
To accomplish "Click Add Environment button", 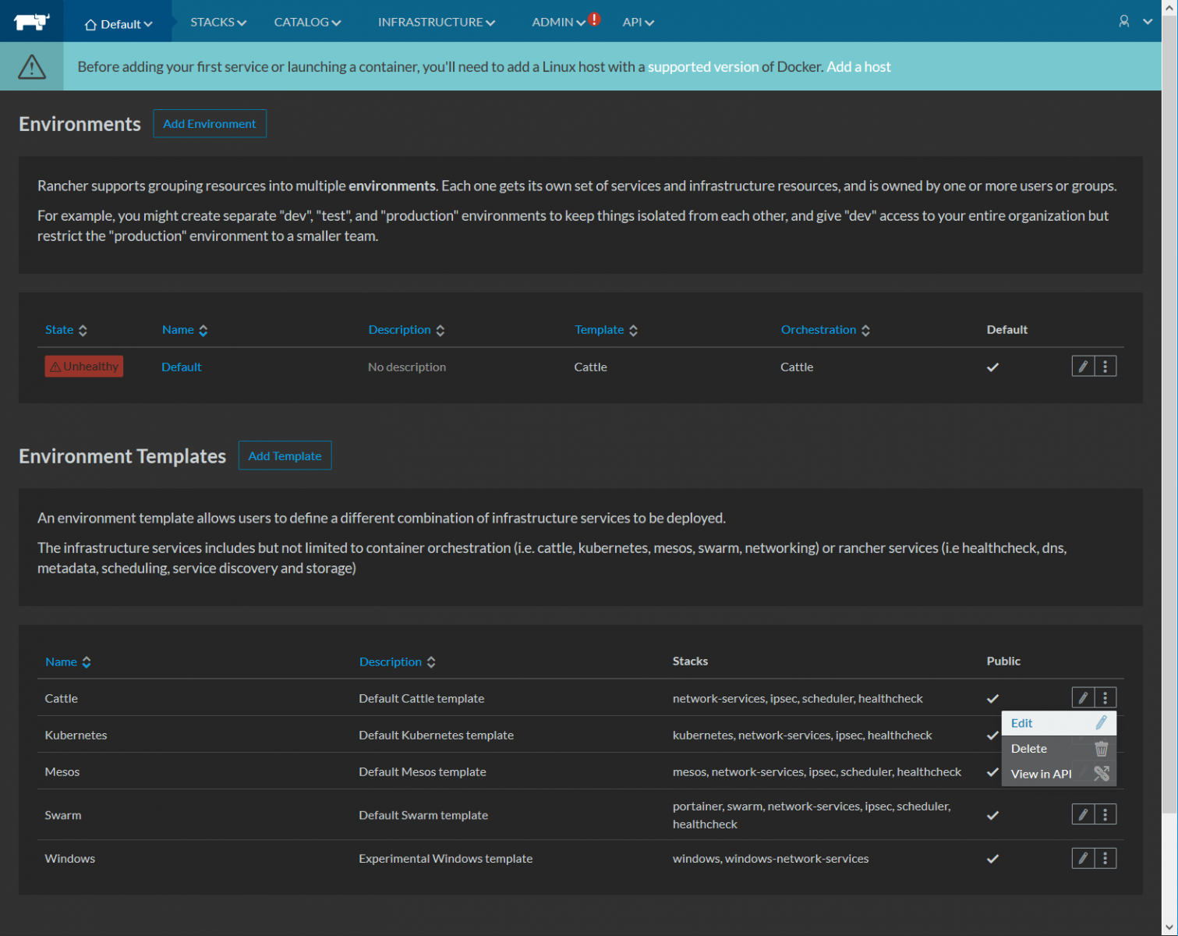I will tap(210, 123).
